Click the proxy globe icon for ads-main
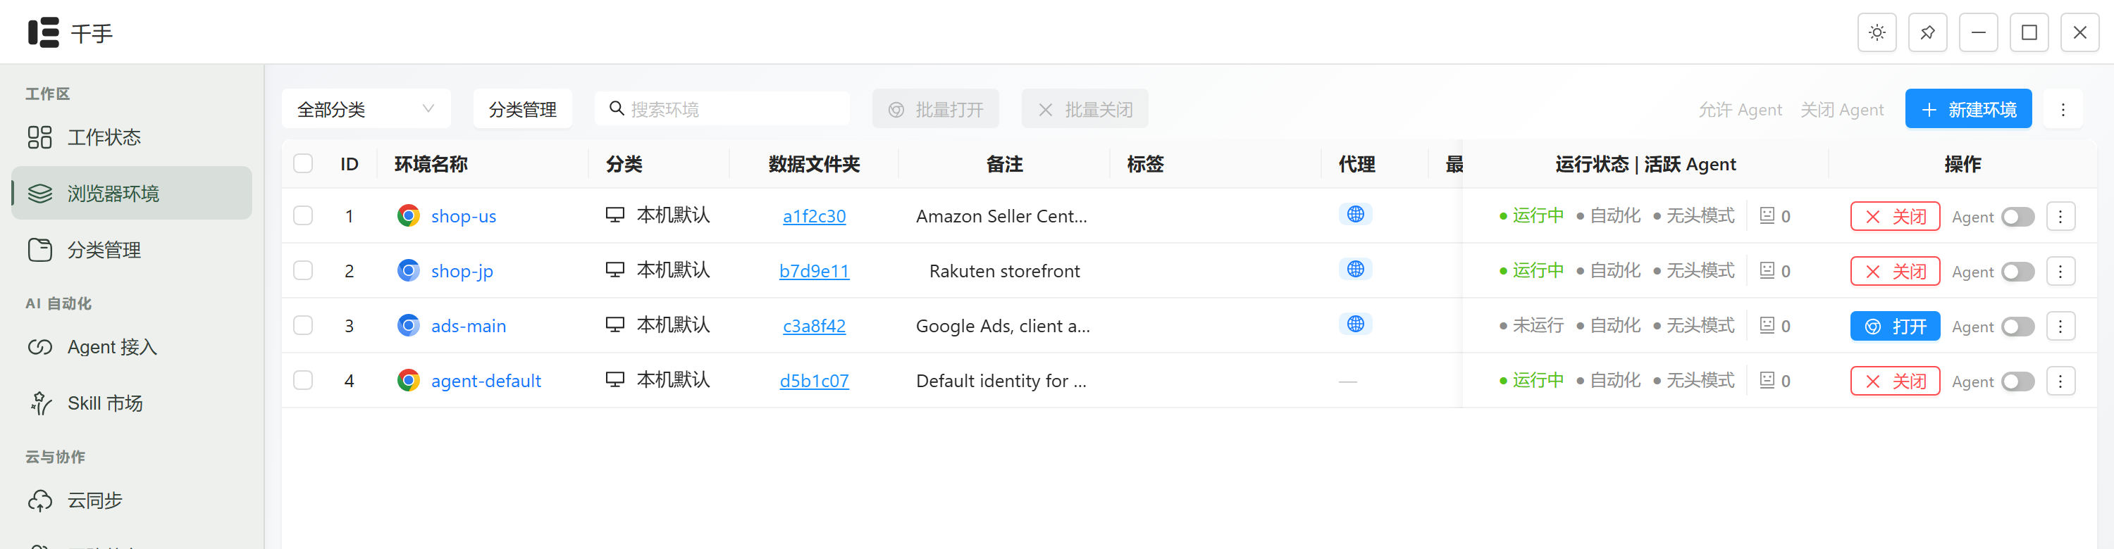Image resolution: width=2114 pixels, height=549 pixels. coord(1355,324)
